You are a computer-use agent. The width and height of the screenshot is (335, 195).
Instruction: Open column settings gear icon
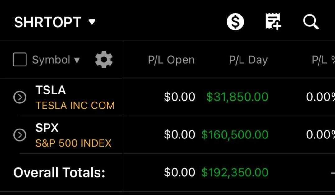104,60
